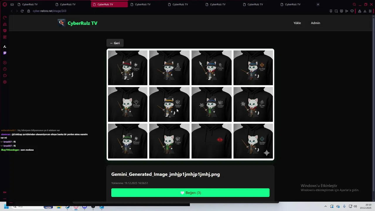Open the Admin navigation link
This screenshot has width=375, height=211.
316,23
